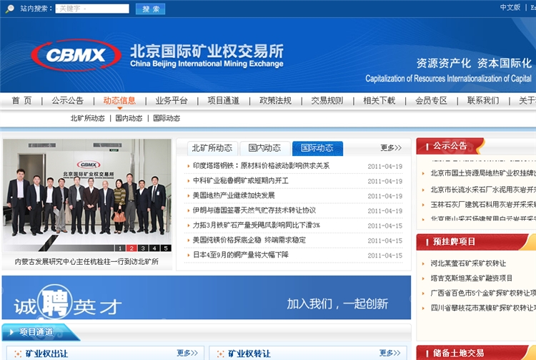
Task: Click the 搜索 search button
Action: coord(150,9)
